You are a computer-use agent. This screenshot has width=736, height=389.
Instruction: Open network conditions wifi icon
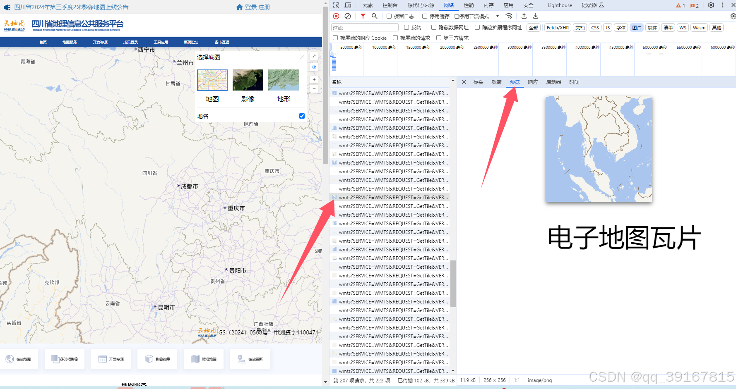(509, 16)
